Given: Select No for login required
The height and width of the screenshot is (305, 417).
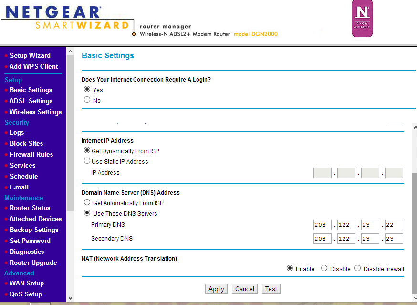Looking at the screenshot, I should 87,100.
